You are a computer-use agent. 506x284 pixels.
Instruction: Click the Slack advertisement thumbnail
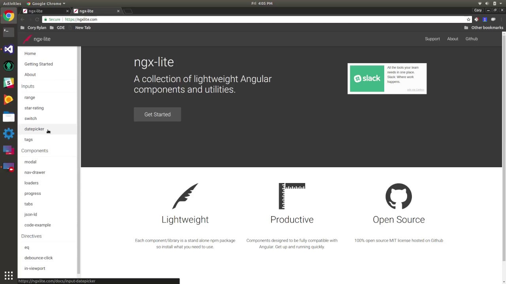pos(367,78)
